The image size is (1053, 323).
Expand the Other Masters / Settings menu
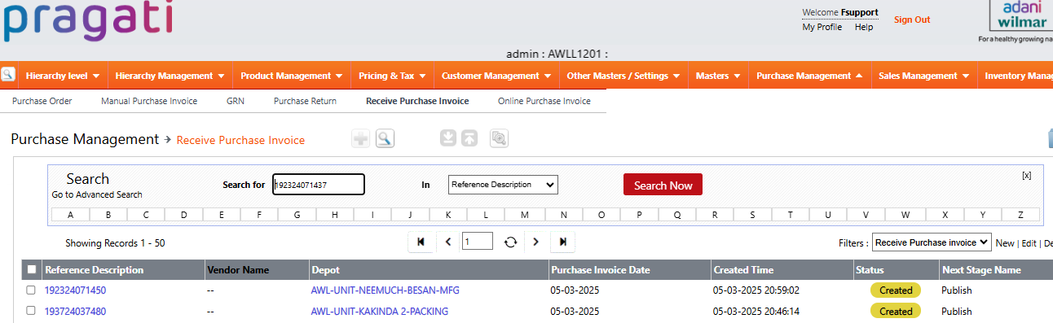(x=623, y=76)
